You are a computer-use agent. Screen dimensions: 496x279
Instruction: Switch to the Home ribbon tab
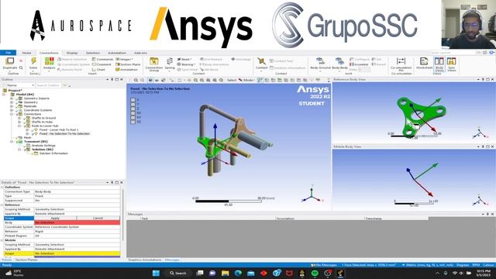point(26,53)
